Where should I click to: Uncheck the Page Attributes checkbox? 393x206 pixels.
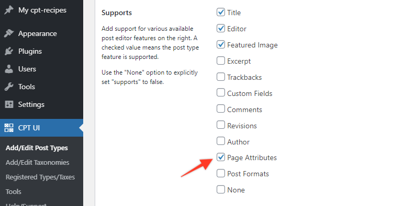coord(220,157)
